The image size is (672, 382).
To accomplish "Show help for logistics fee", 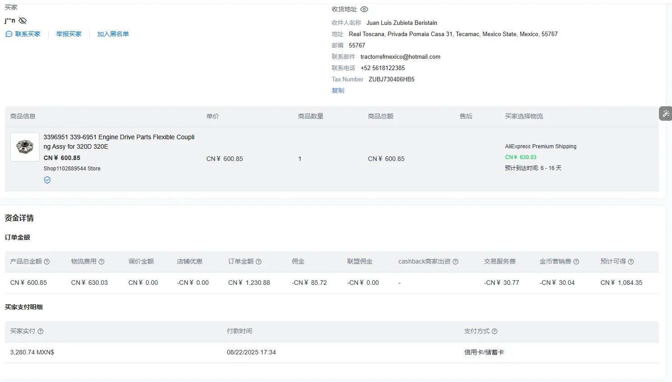I will point(102,262).
